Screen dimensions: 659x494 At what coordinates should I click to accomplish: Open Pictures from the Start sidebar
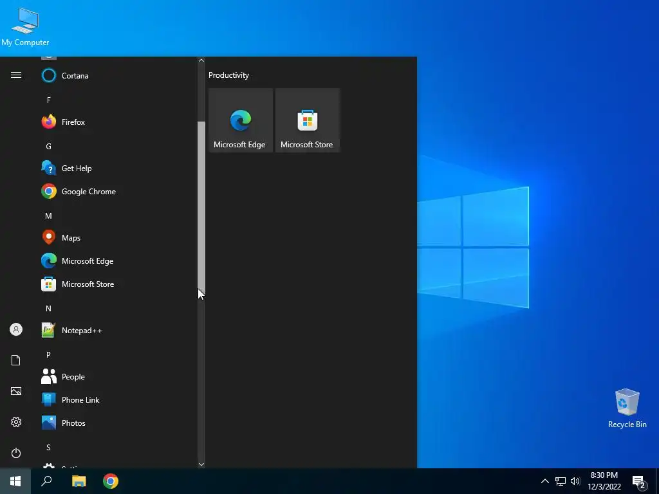[x=16, y=391]
